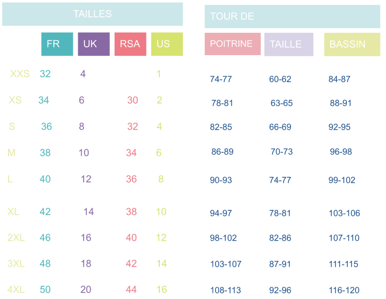Select poitrine measurement 103-107

coord(225,264)
